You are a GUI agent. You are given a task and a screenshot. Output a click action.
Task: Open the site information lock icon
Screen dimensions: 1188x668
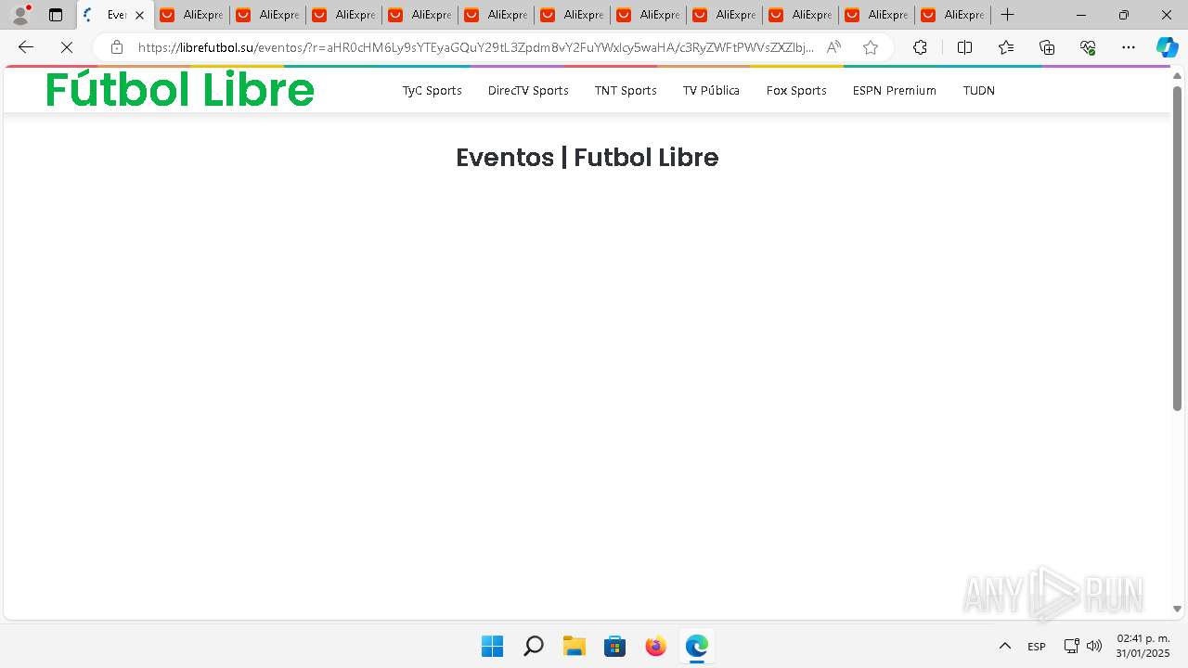[117, 47]
